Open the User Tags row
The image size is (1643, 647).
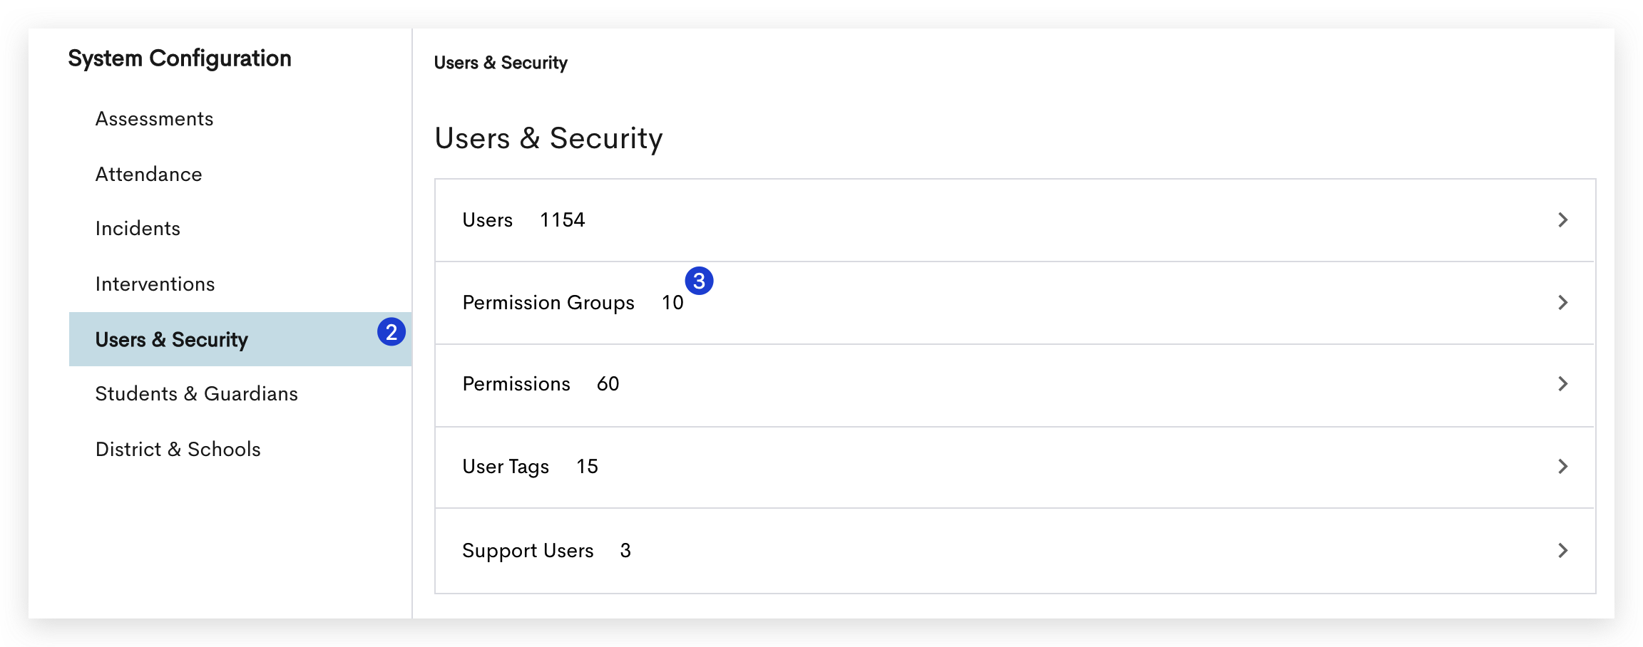[1015, 467]
